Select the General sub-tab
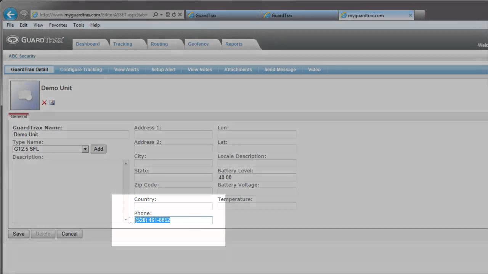488x274 pixels. pyautogui.click(x=19, y=116)
